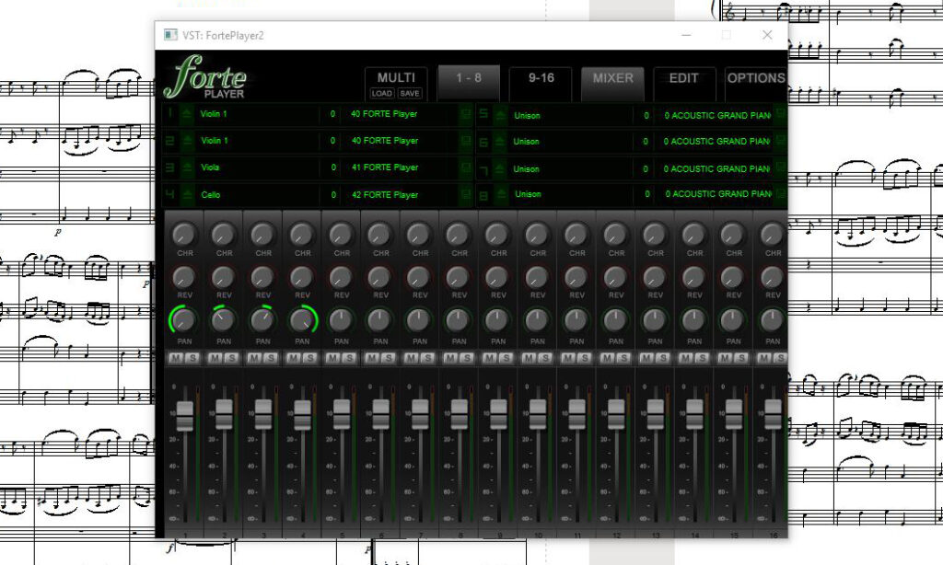Click the volume fader on mixer strip 1
This screenshot has height=565, width=943.
pos(184,415)
